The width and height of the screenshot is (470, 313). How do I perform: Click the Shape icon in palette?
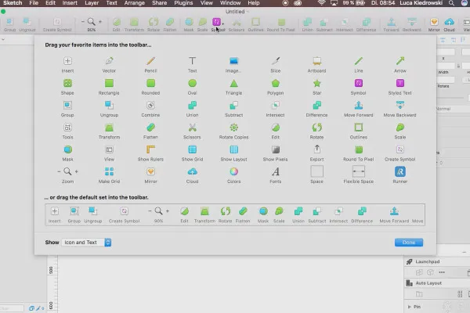67,83
